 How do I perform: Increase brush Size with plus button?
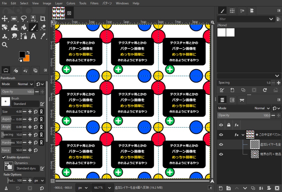point(30,112)
